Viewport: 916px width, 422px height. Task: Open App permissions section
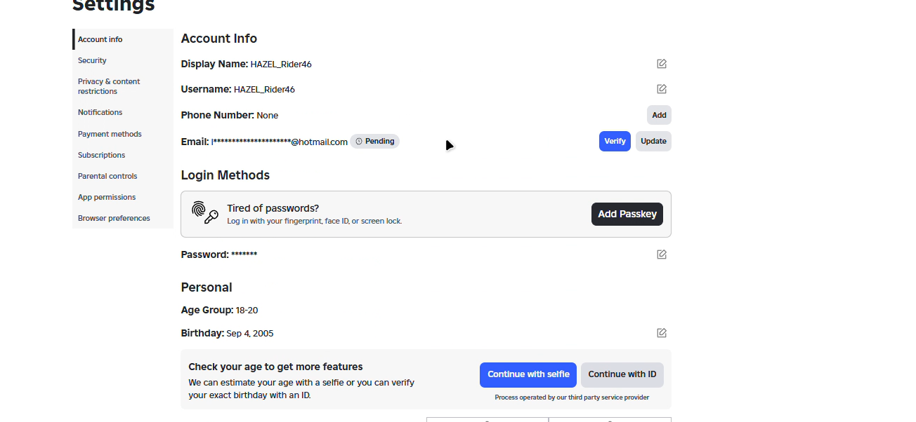pos(107,197)
